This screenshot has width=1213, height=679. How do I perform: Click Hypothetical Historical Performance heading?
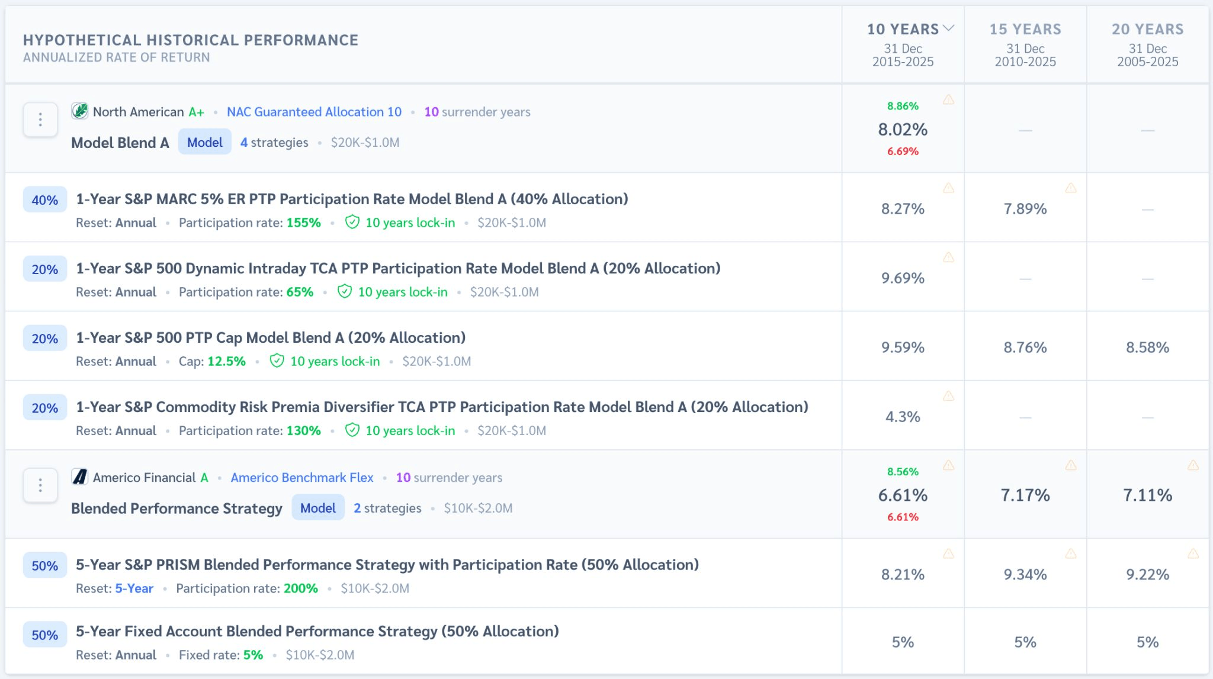[x=191, y=40]
